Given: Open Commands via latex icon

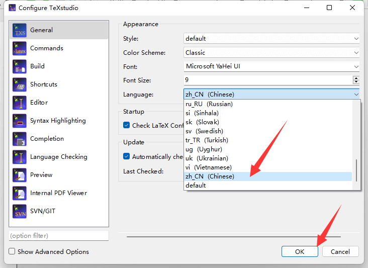Looking at the screenshot, I should (20, 48).
